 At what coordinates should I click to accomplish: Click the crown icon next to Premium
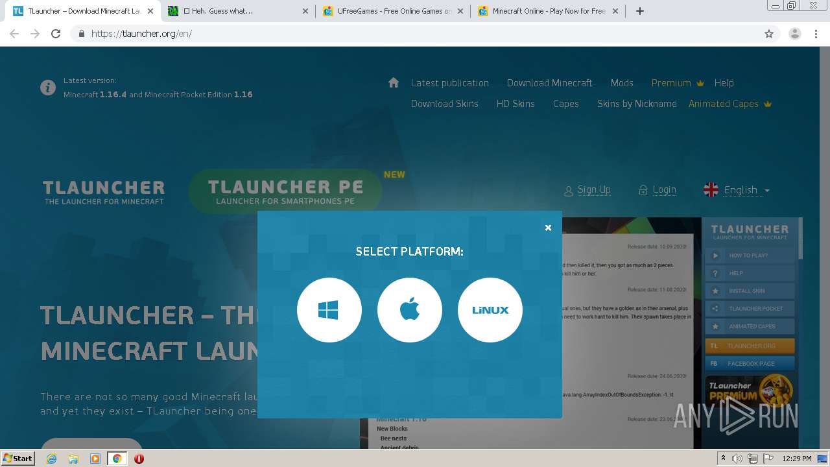tap(700, 83)
